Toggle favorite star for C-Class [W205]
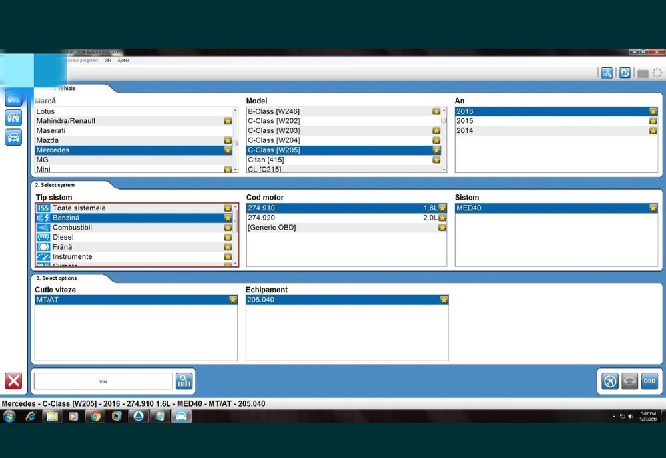 (x=436, y=150)
